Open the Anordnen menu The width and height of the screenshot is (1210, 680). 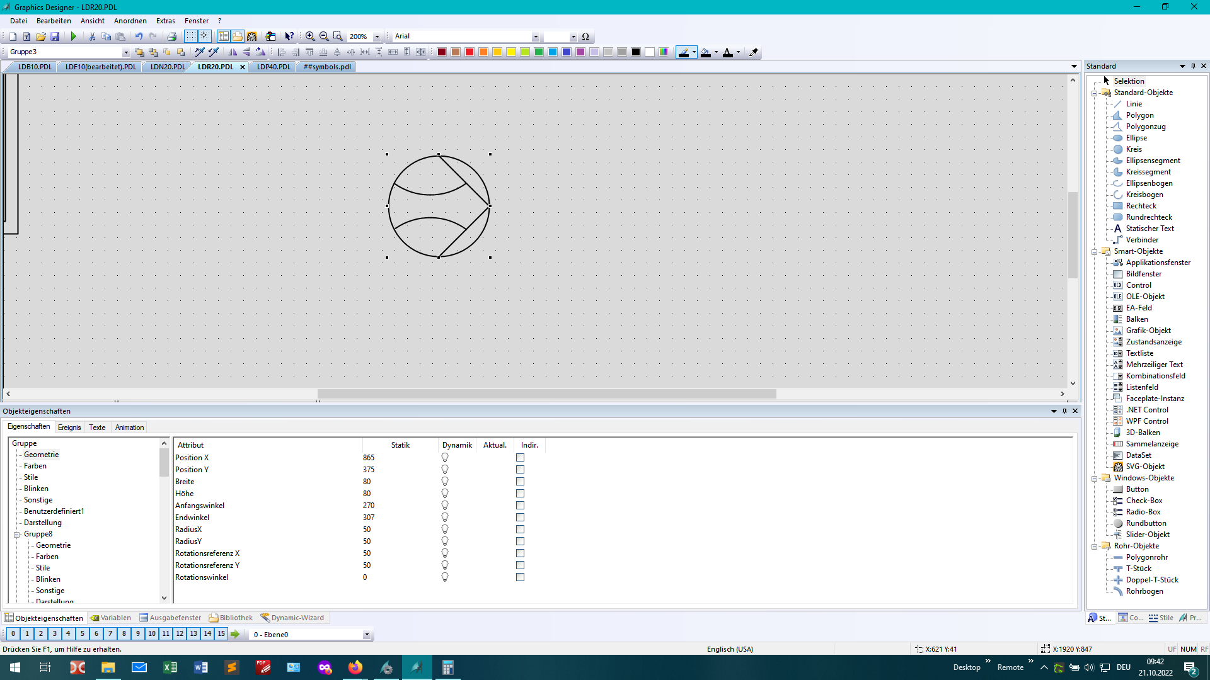[130, 21]
